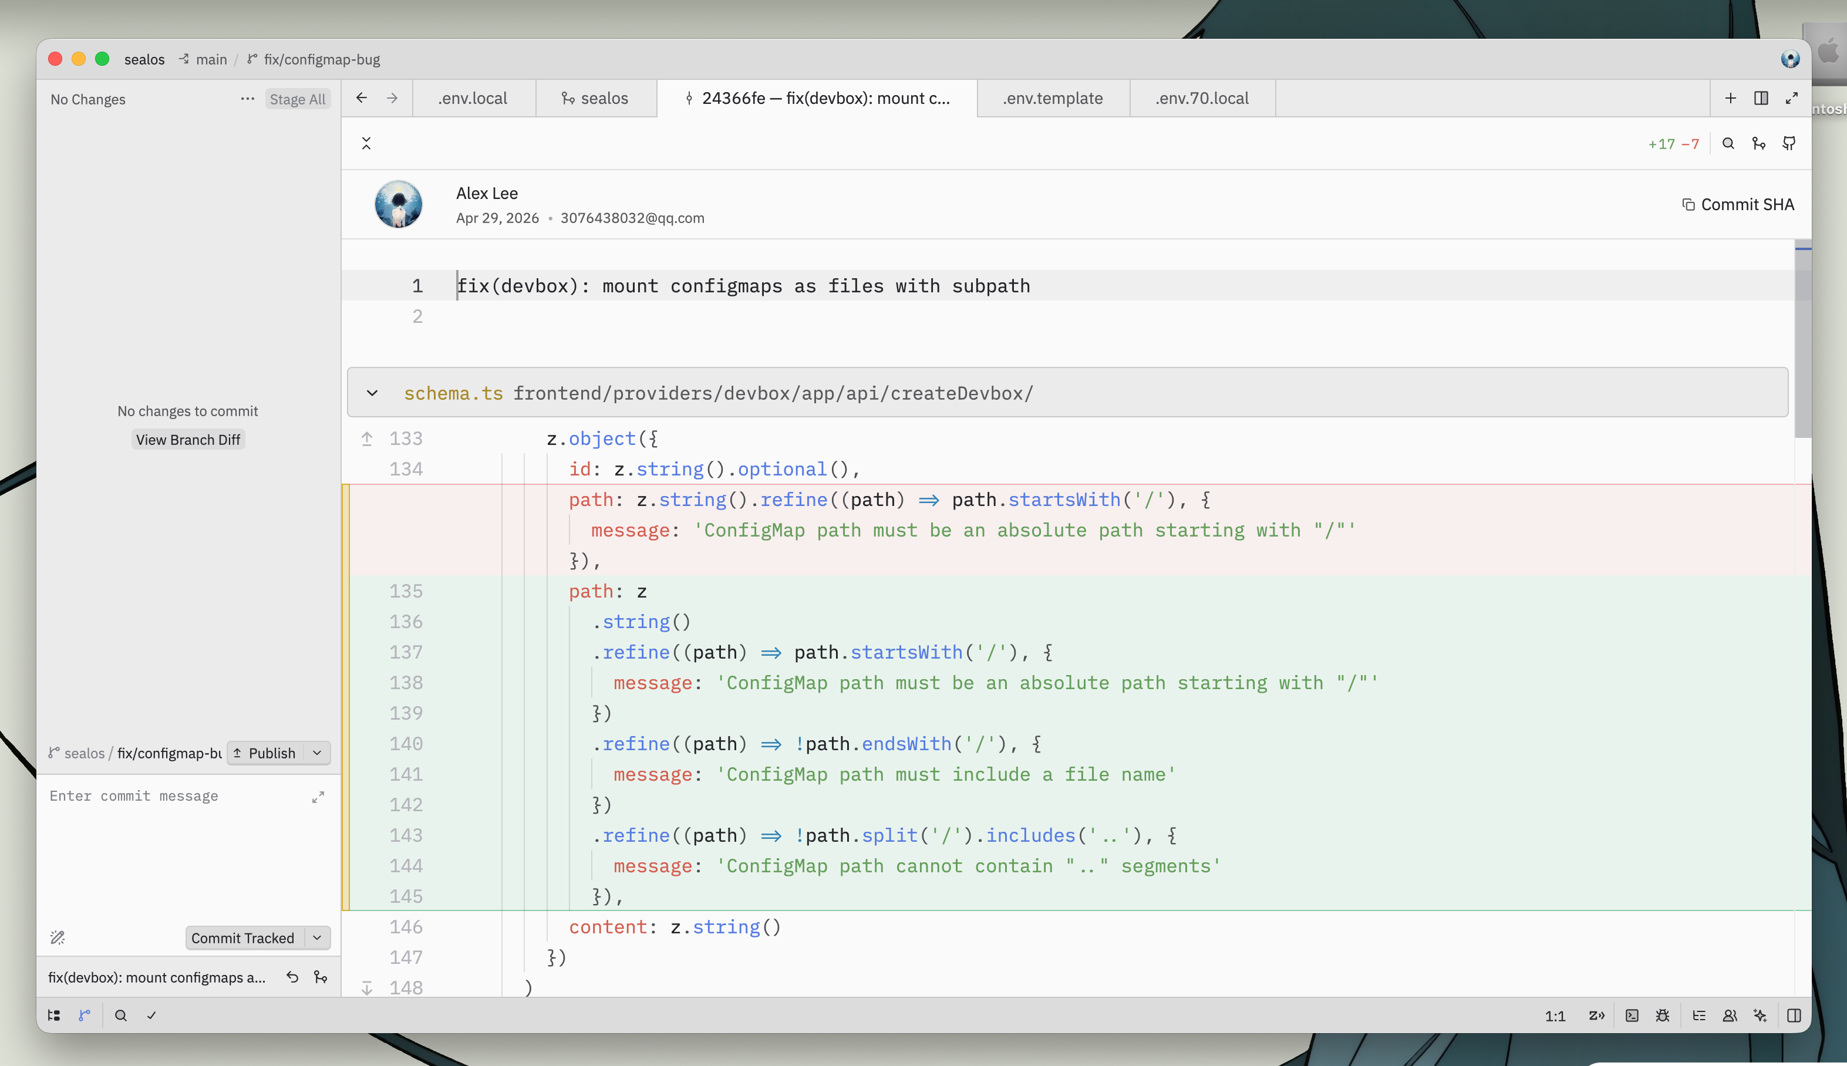Viewport: 1847px width, 1066px height.
Task: Click the +17 −7 diff stats
Action: point(1673,144)
